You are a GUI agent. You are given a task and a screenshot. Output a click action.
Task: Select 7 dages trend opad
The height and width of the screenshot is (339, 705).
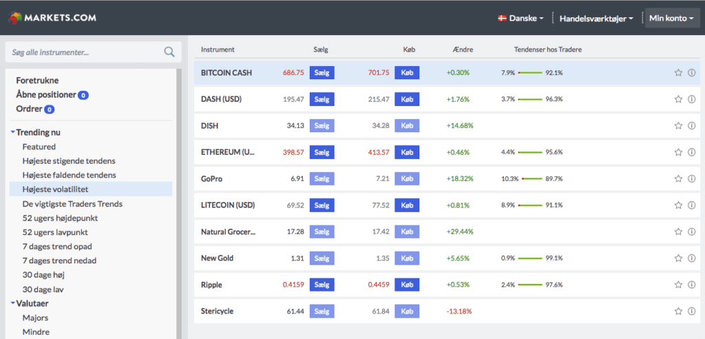pyautogui.click(x=57, y=246)
